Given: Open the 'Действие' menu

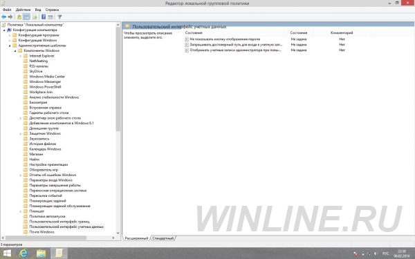Looking at the screenshot, I should tap(23, 10).
